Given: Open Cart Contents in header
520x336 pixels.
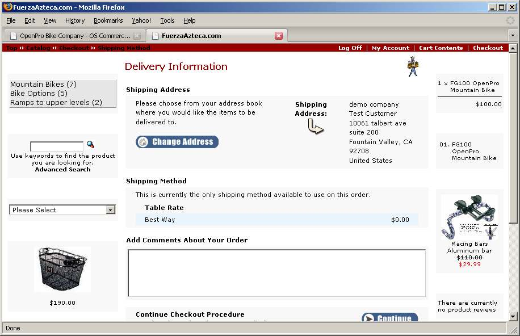Looking at the screenshot, I should point(441,48).
